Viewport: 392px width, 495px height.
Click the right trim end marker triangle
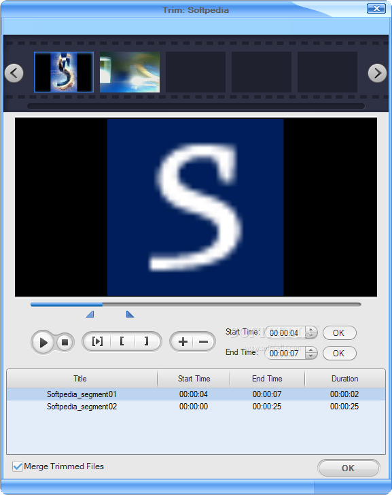130,314
